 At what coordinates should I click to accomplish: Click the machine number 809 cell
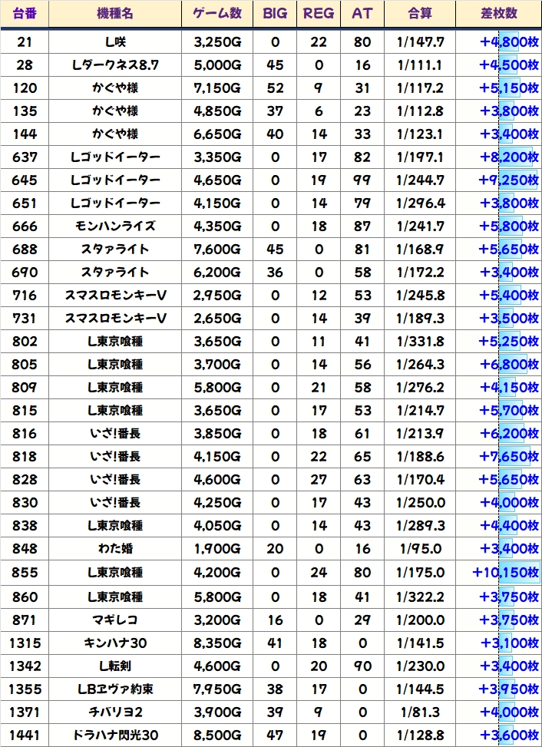25,387
